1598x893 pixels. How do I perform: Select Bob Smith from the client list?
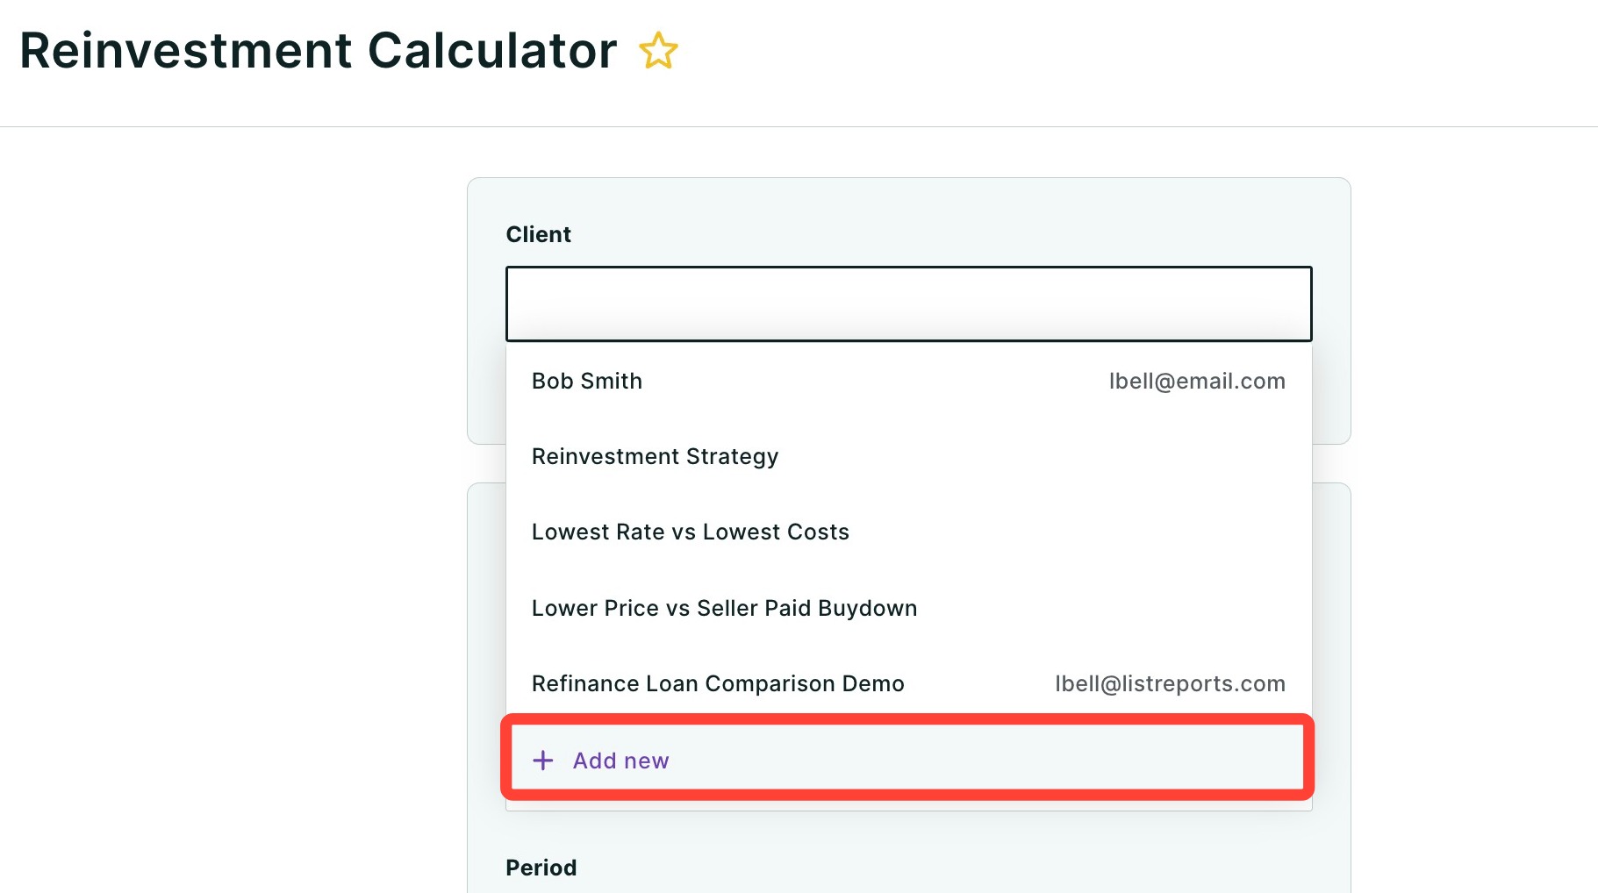tap(908, 381)
